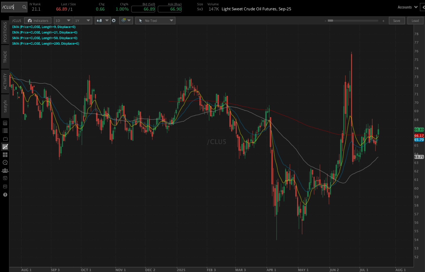Save the chart layout with Save button
This screenshot has width=425, height=272.
point(397,20)
